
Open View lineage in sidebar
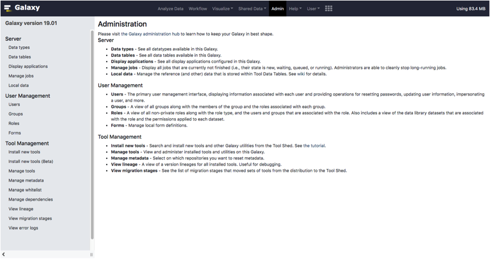point(21,209)
